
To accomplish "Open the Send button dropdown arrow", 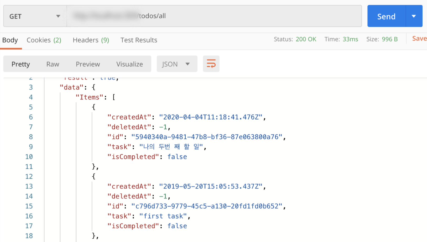I will coord(414,16).
